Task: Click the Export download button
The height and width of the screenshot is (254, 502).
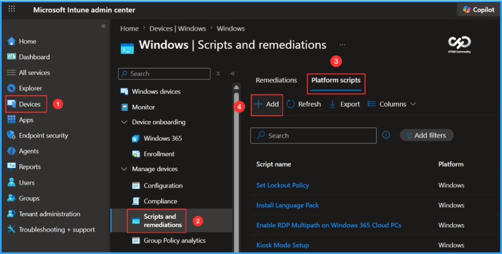Action: pyautogui.click(x=345, y=104)
